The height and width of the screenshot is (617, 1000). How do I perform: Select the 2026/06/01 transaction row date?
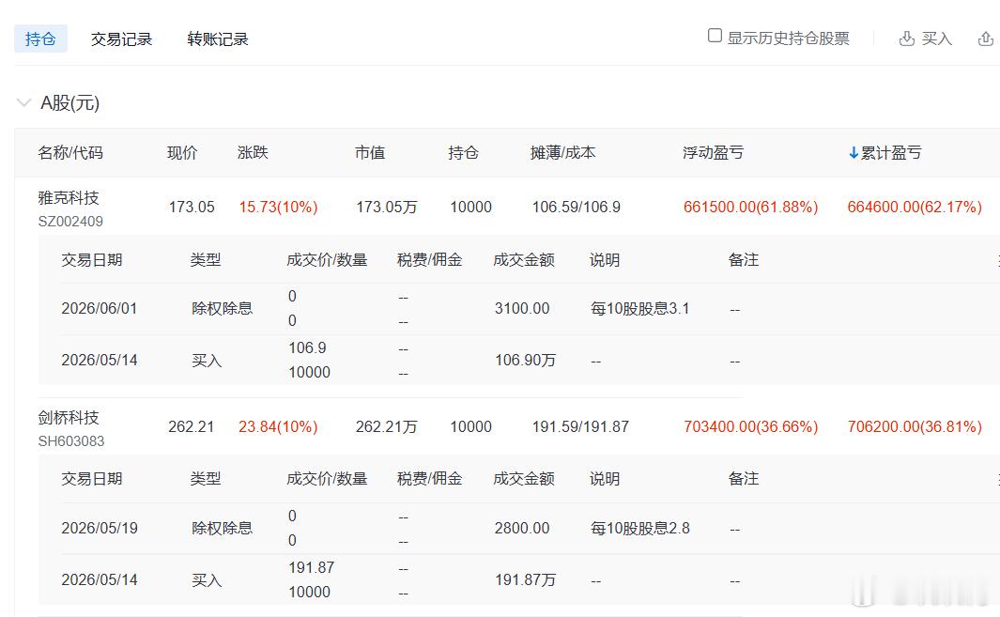pyautogui.click(x=99, y=309)
